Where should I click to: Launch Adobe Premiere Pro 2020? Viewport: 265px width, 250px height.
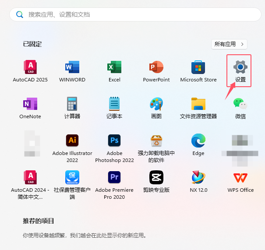(114, 185)
